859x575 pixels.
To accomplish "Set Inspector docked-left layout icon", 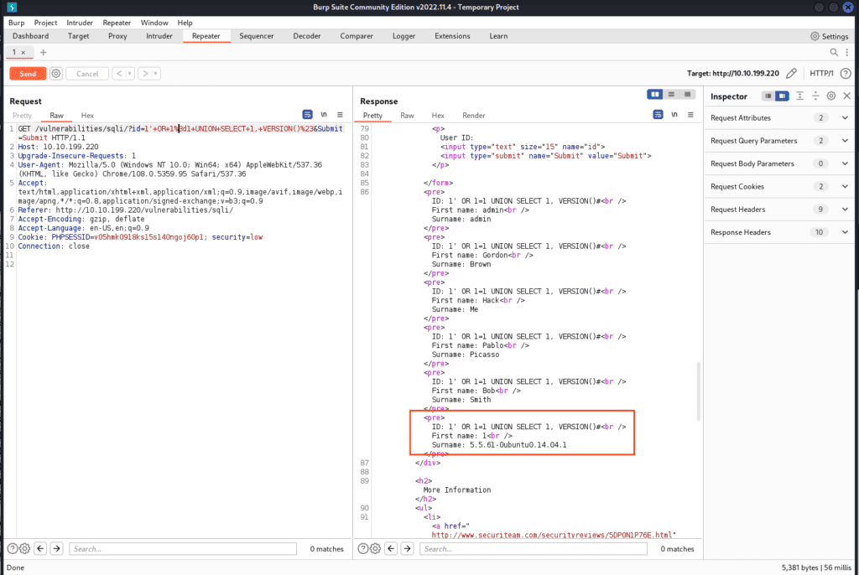I will tap(768, 96).
